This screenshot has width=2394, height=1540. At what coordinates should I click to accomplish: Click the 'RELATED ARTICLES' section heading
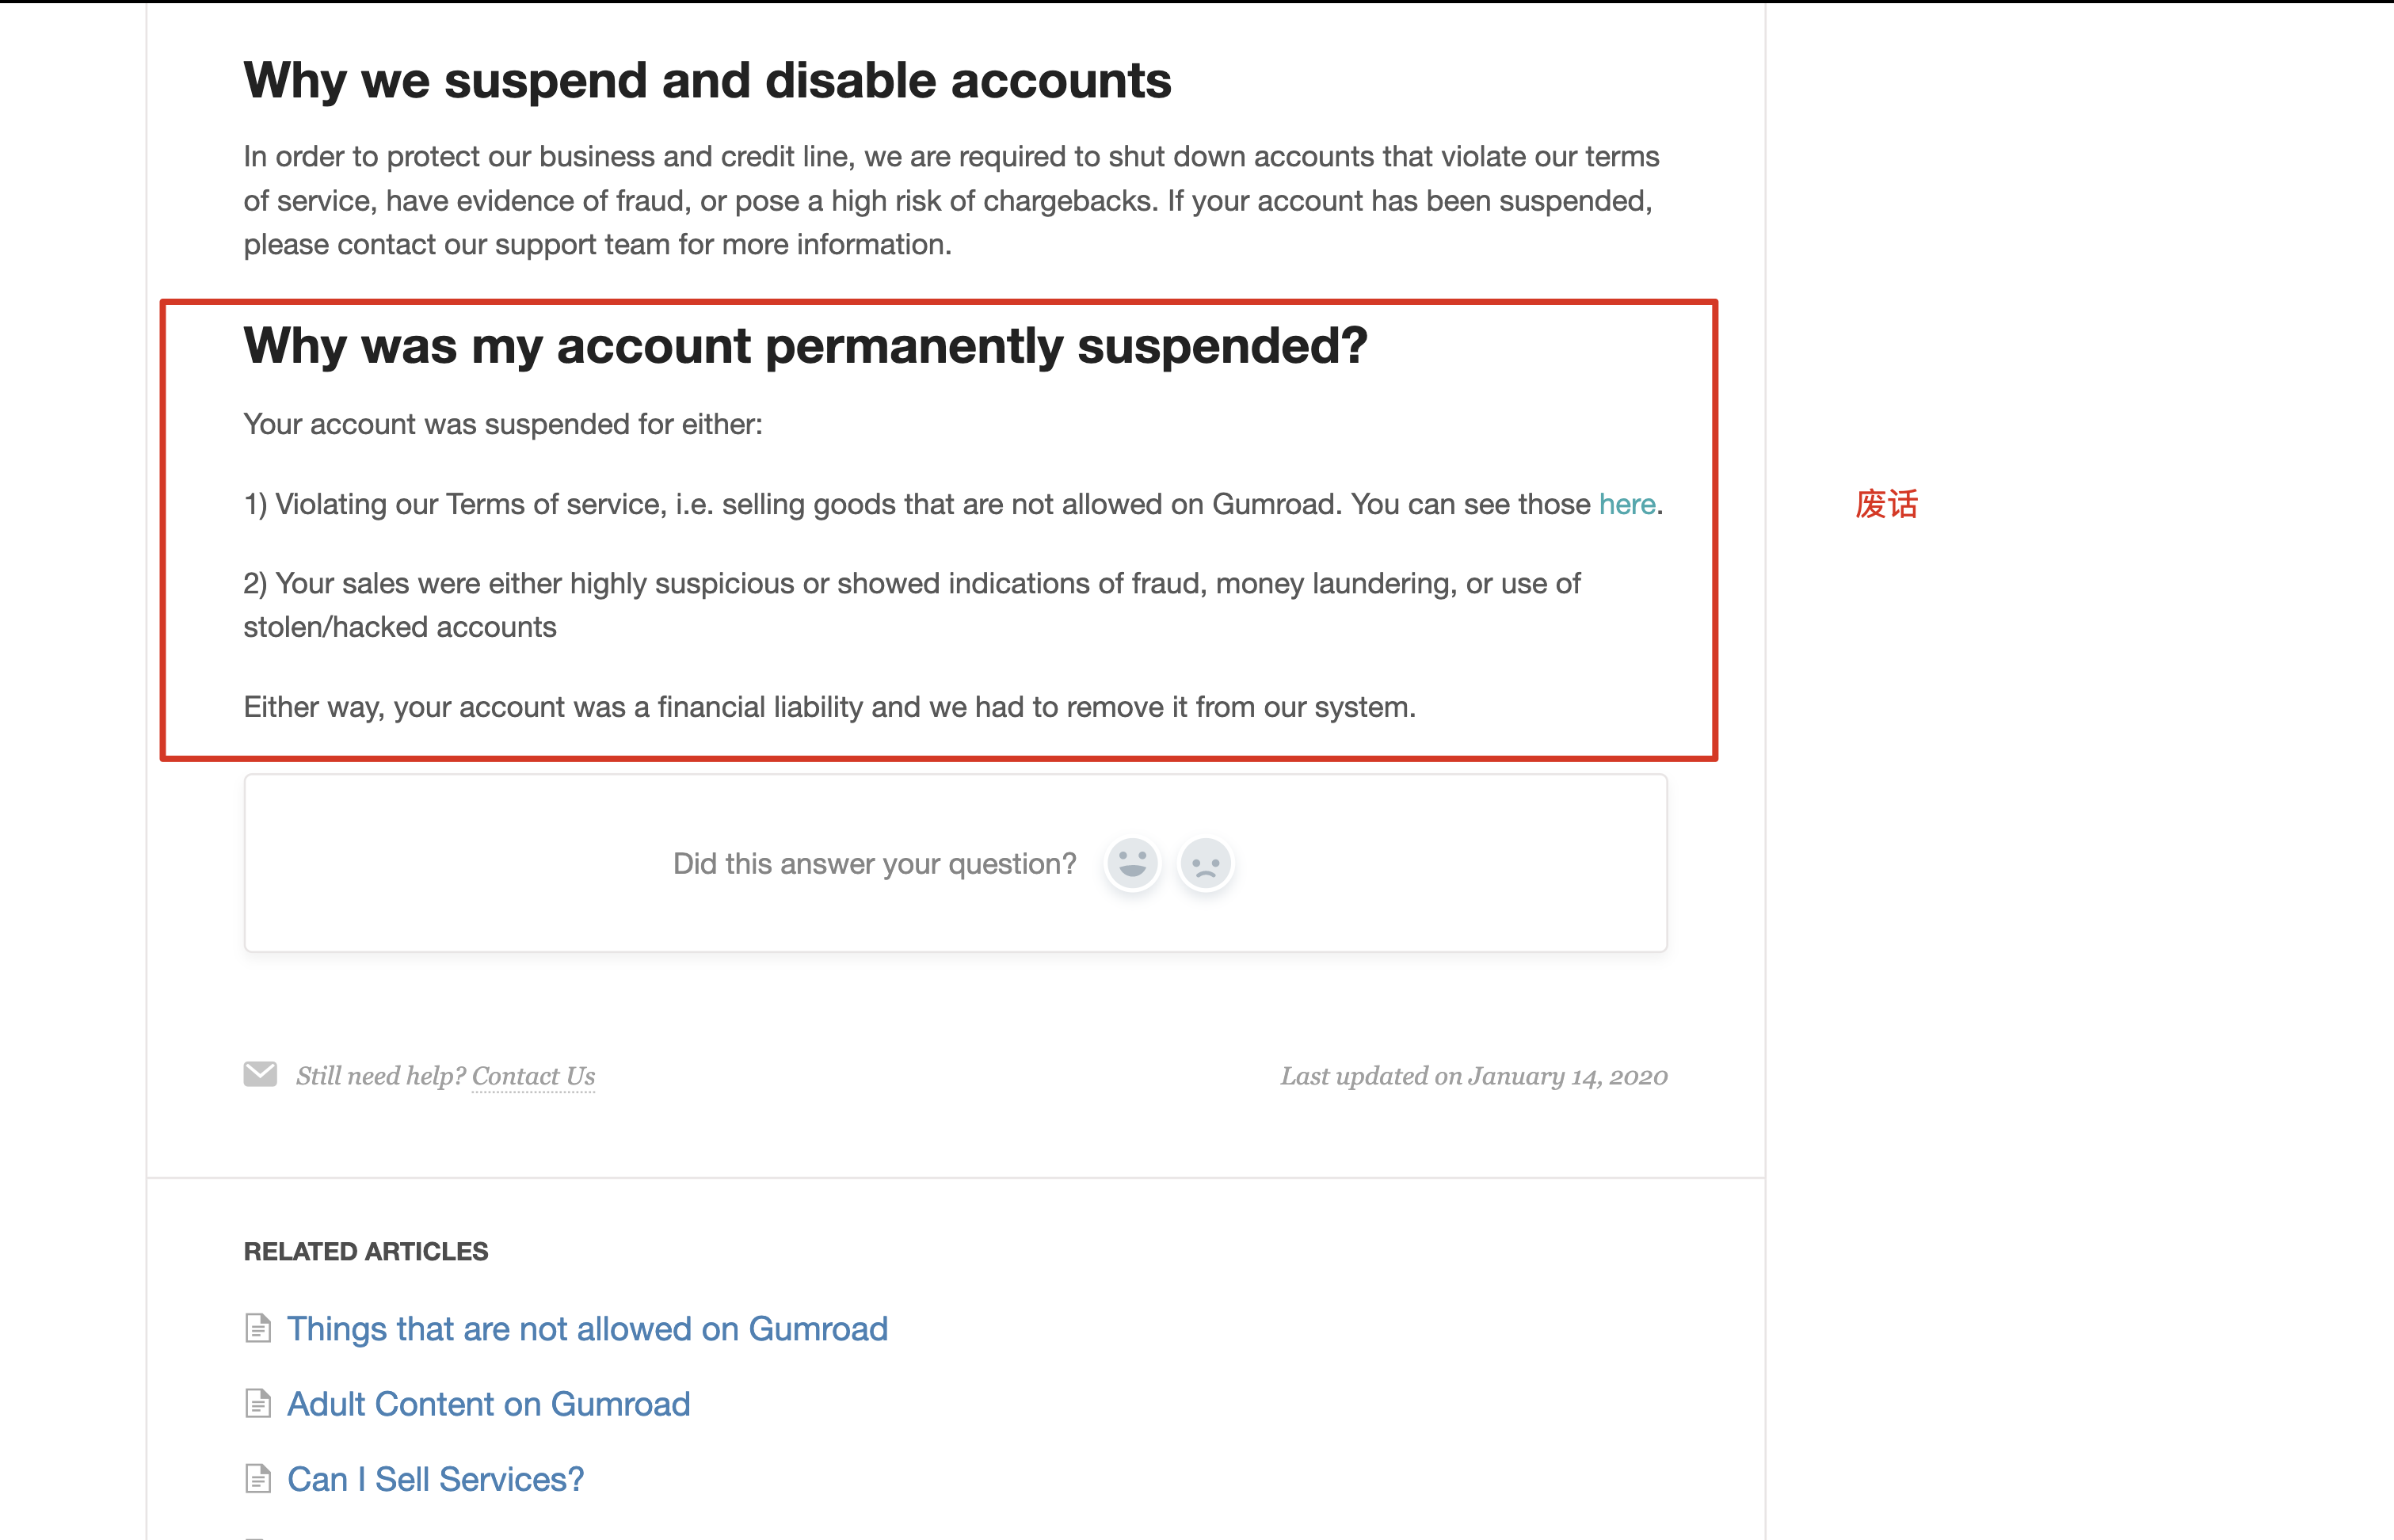tap(366, 1251)
